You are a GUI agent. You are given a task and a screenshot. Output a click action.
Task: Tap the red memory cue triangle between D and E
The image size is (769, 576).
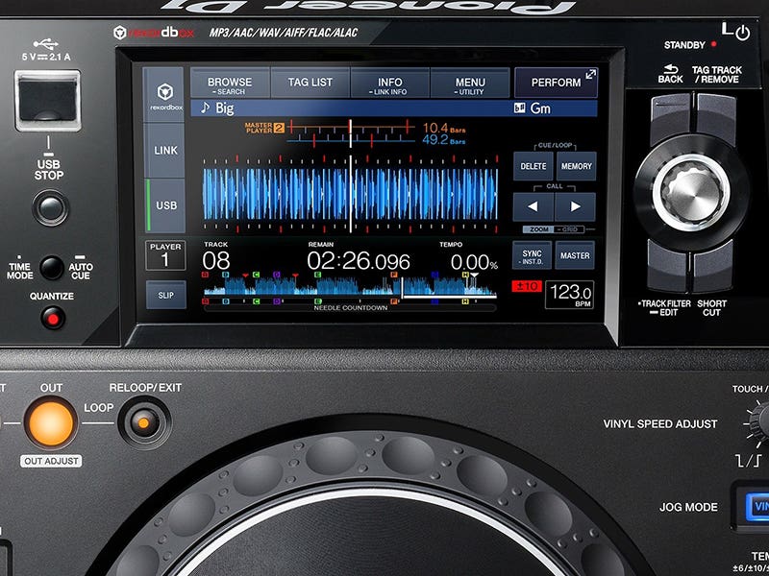pyautogui.click(x=296, y=276)
